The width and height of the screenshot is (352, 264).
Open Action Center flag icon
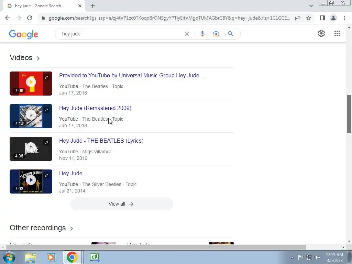click(300, 257)
